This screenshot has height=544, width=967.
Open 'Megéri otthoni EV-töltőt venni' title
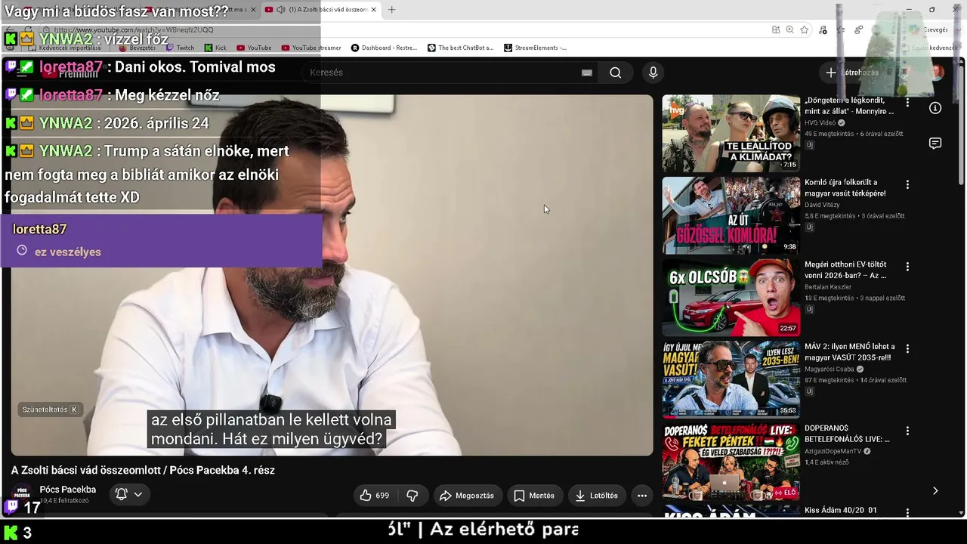(x=846, y=270)
